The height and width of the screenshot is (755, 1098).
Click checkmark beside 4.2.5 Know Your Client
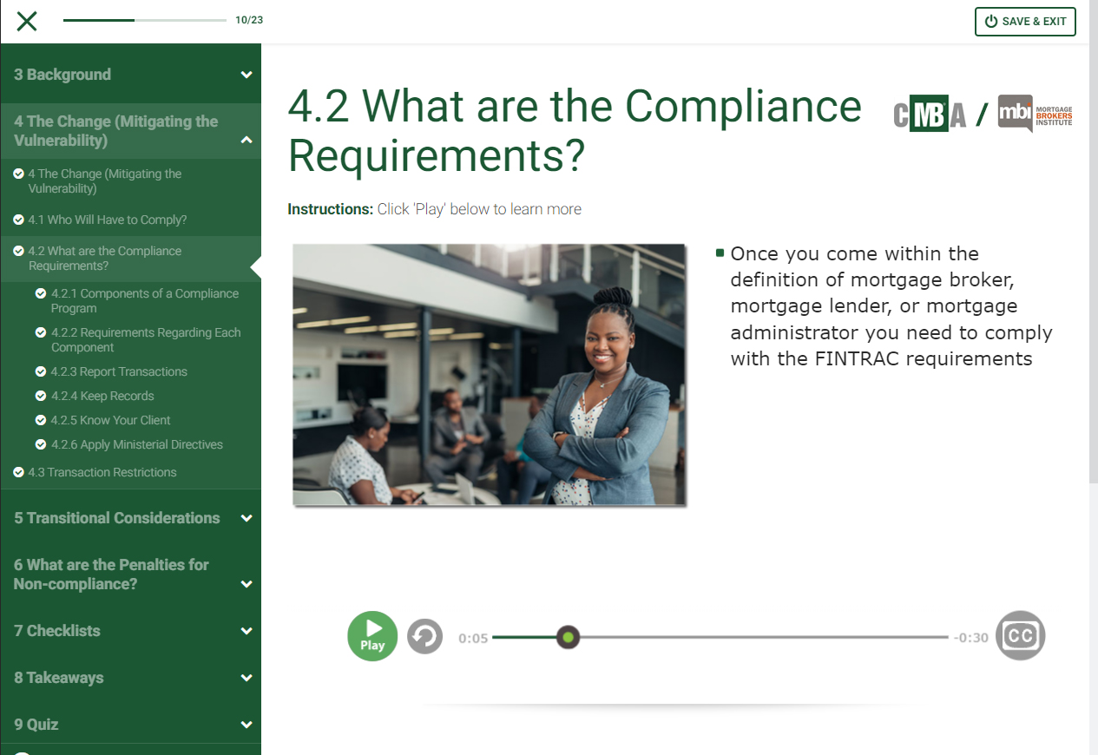(41, 420)
